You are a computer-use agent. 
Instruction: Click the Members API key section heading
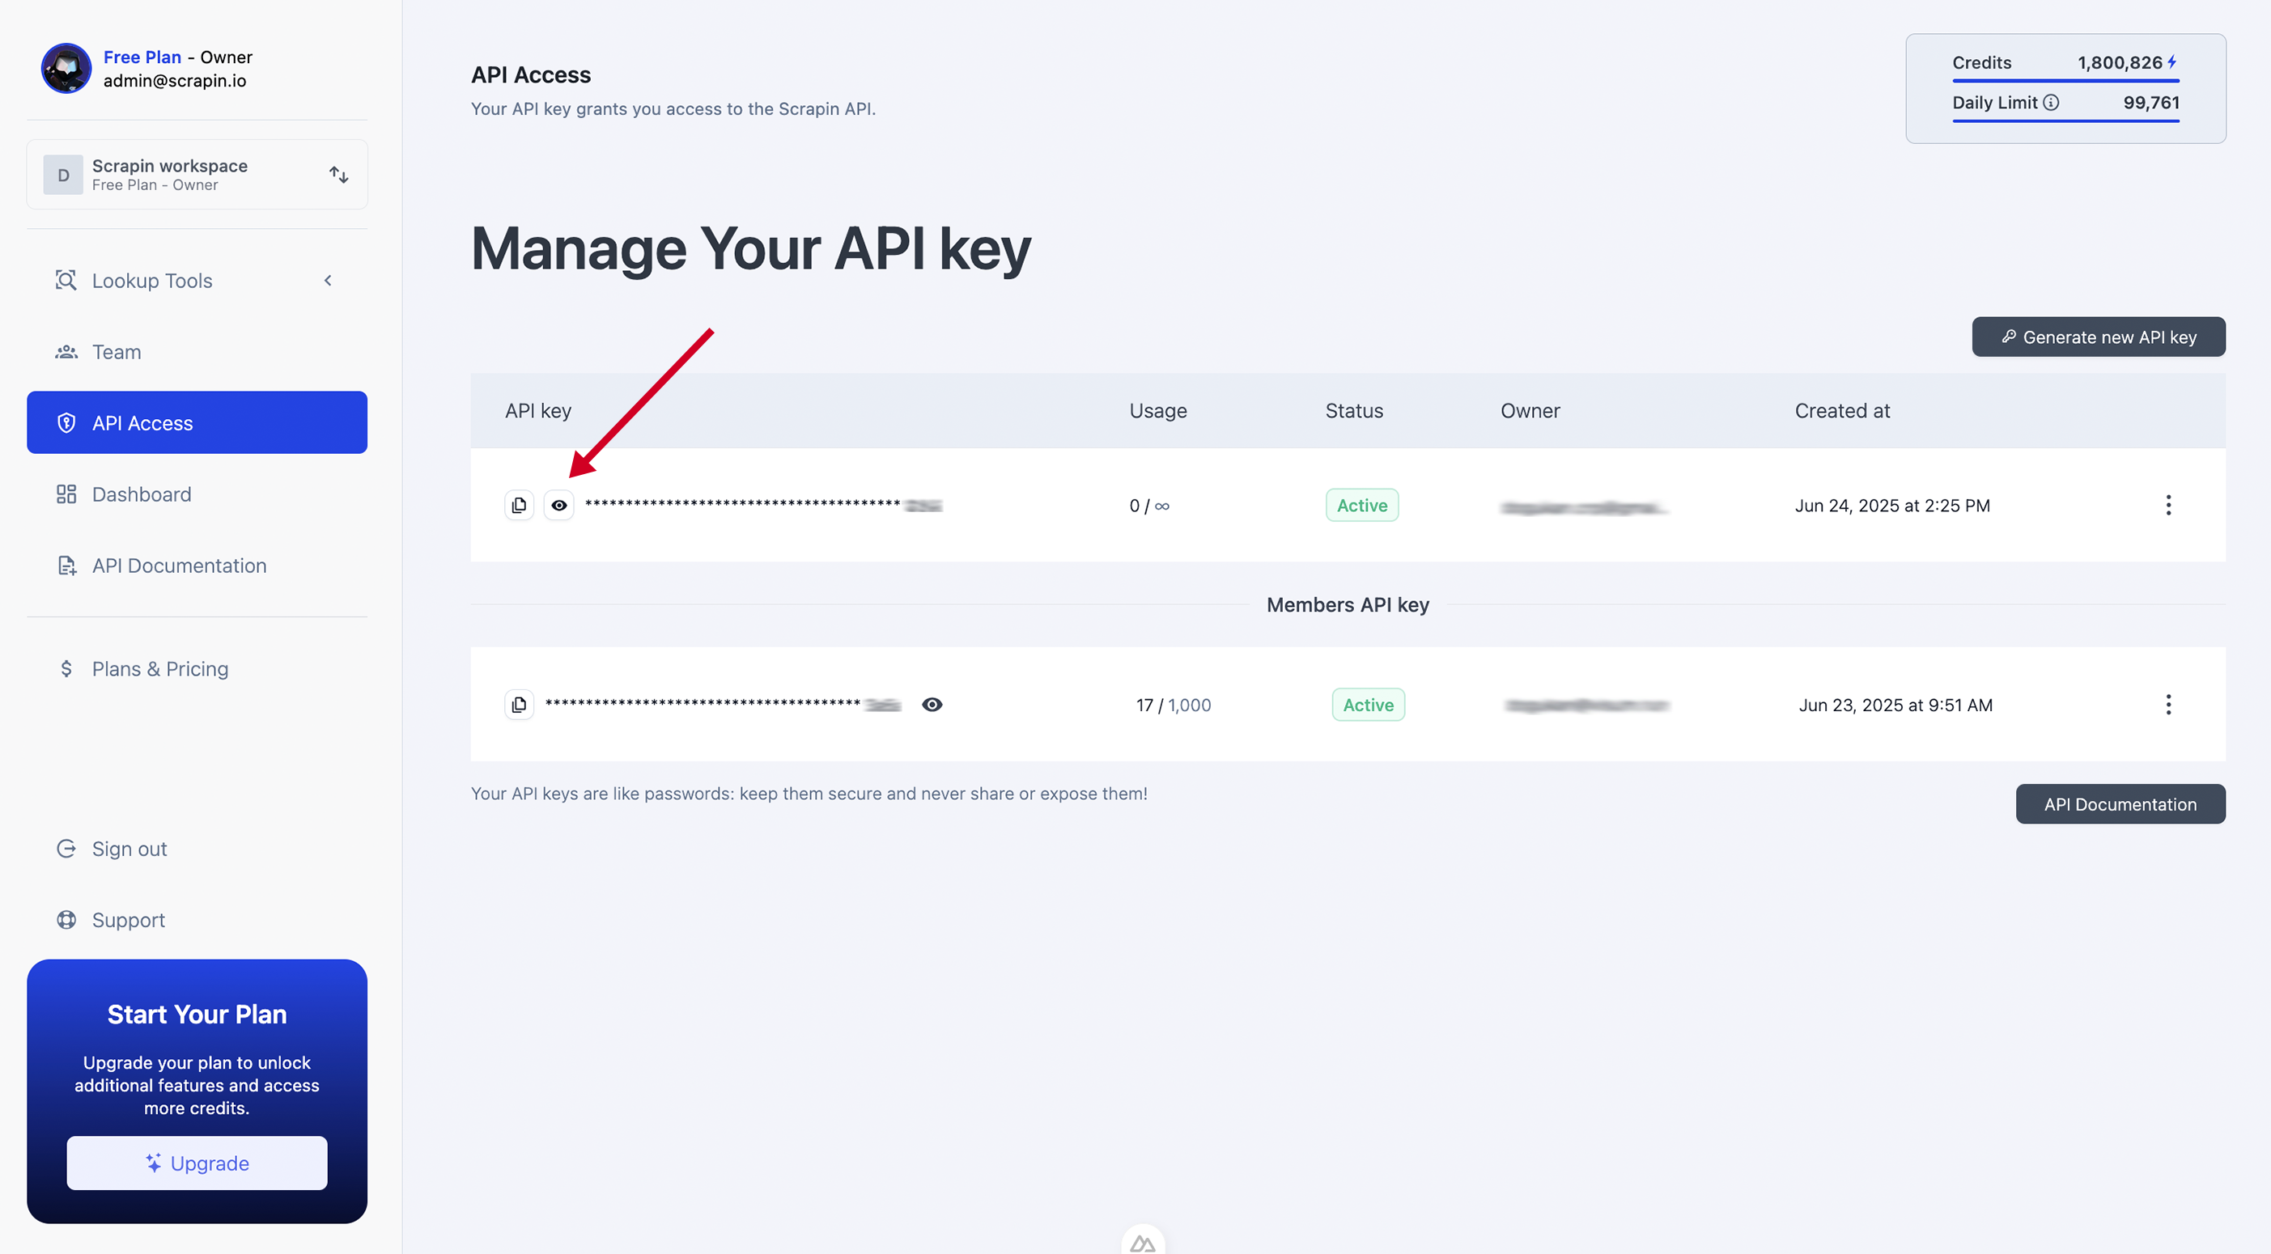click(x=1347, y=604)
